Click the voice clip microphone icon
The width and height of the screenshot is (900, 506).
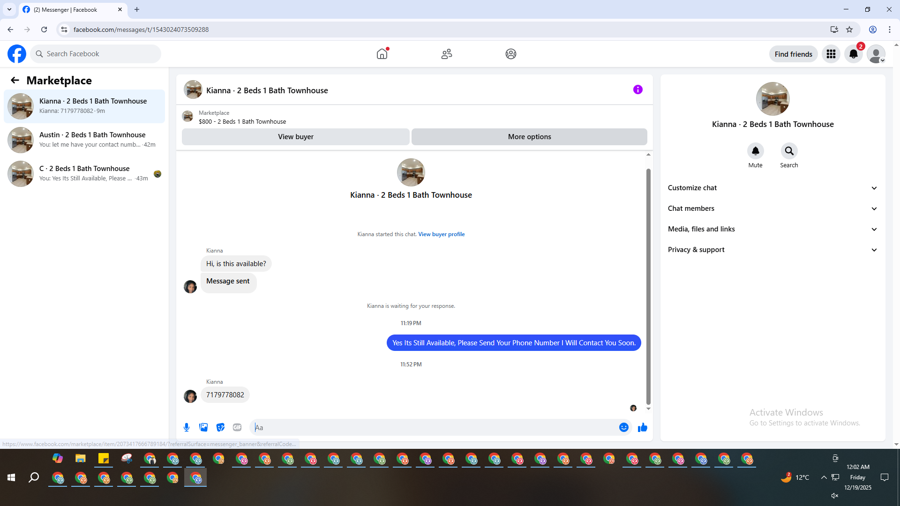187,427
